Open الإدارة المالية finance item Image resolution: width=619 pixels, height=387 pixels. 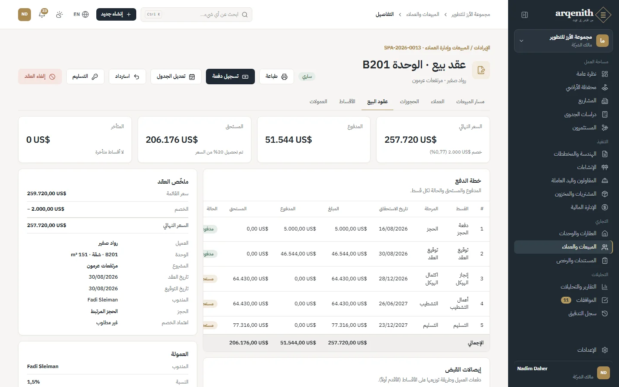(563, 207)
